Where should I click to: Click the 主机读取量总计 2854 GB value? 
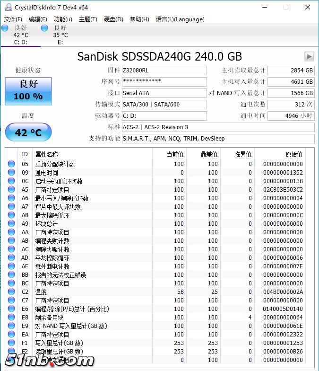pos(291,71)
